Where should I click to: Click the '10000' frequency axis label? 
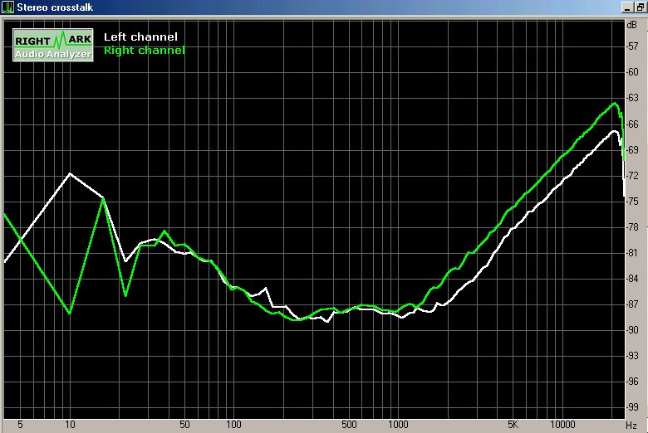pyautogui.click(x=562, y=425)
